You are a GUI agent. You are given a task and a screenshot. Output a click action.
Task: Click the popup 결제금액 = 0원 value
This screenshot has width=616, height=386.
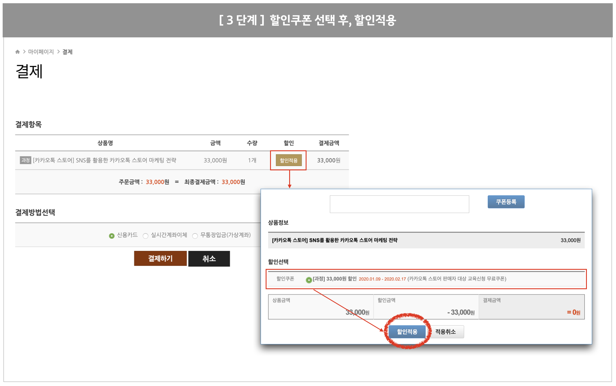pos(573,312)
